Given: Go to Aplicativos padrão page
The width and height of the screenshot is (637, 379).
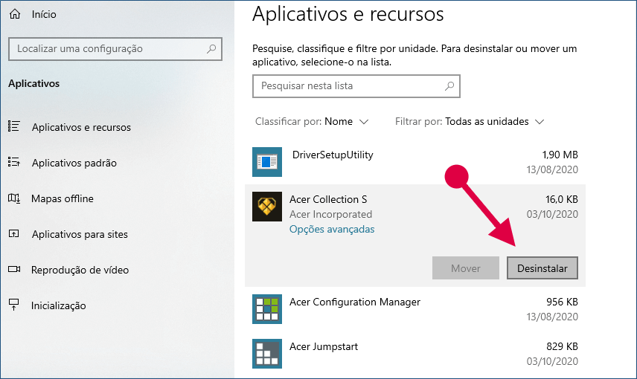Looking at the screenshot, I should click(74, 163).
